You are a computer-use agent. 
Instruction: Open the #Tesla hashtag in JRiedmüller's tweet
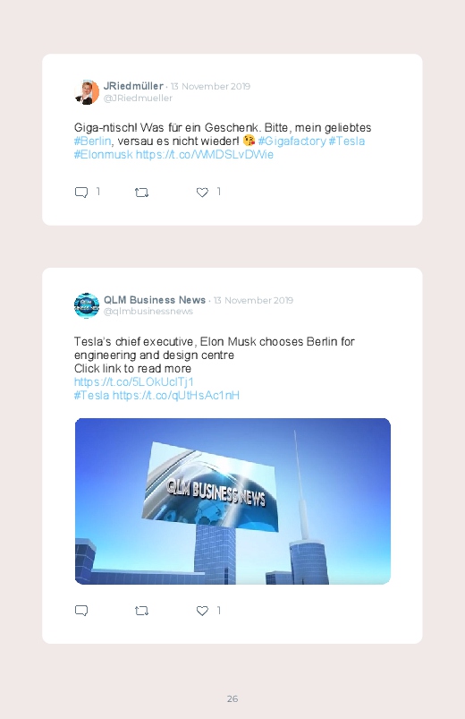(x=347, y=141)
